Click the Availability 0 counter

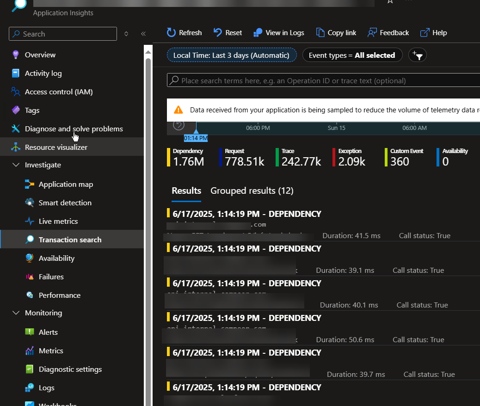coord(452,157)
